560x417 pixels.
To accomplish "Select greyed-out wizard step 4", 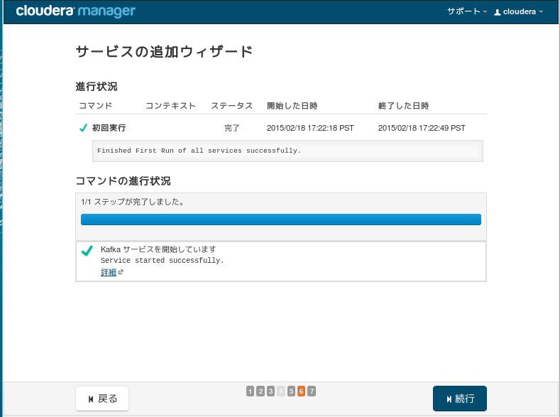I will pos(281,391).
